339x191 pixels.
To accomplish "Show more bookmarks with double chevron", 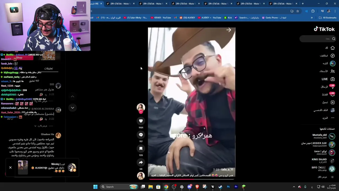I will [x=312, y=18].
